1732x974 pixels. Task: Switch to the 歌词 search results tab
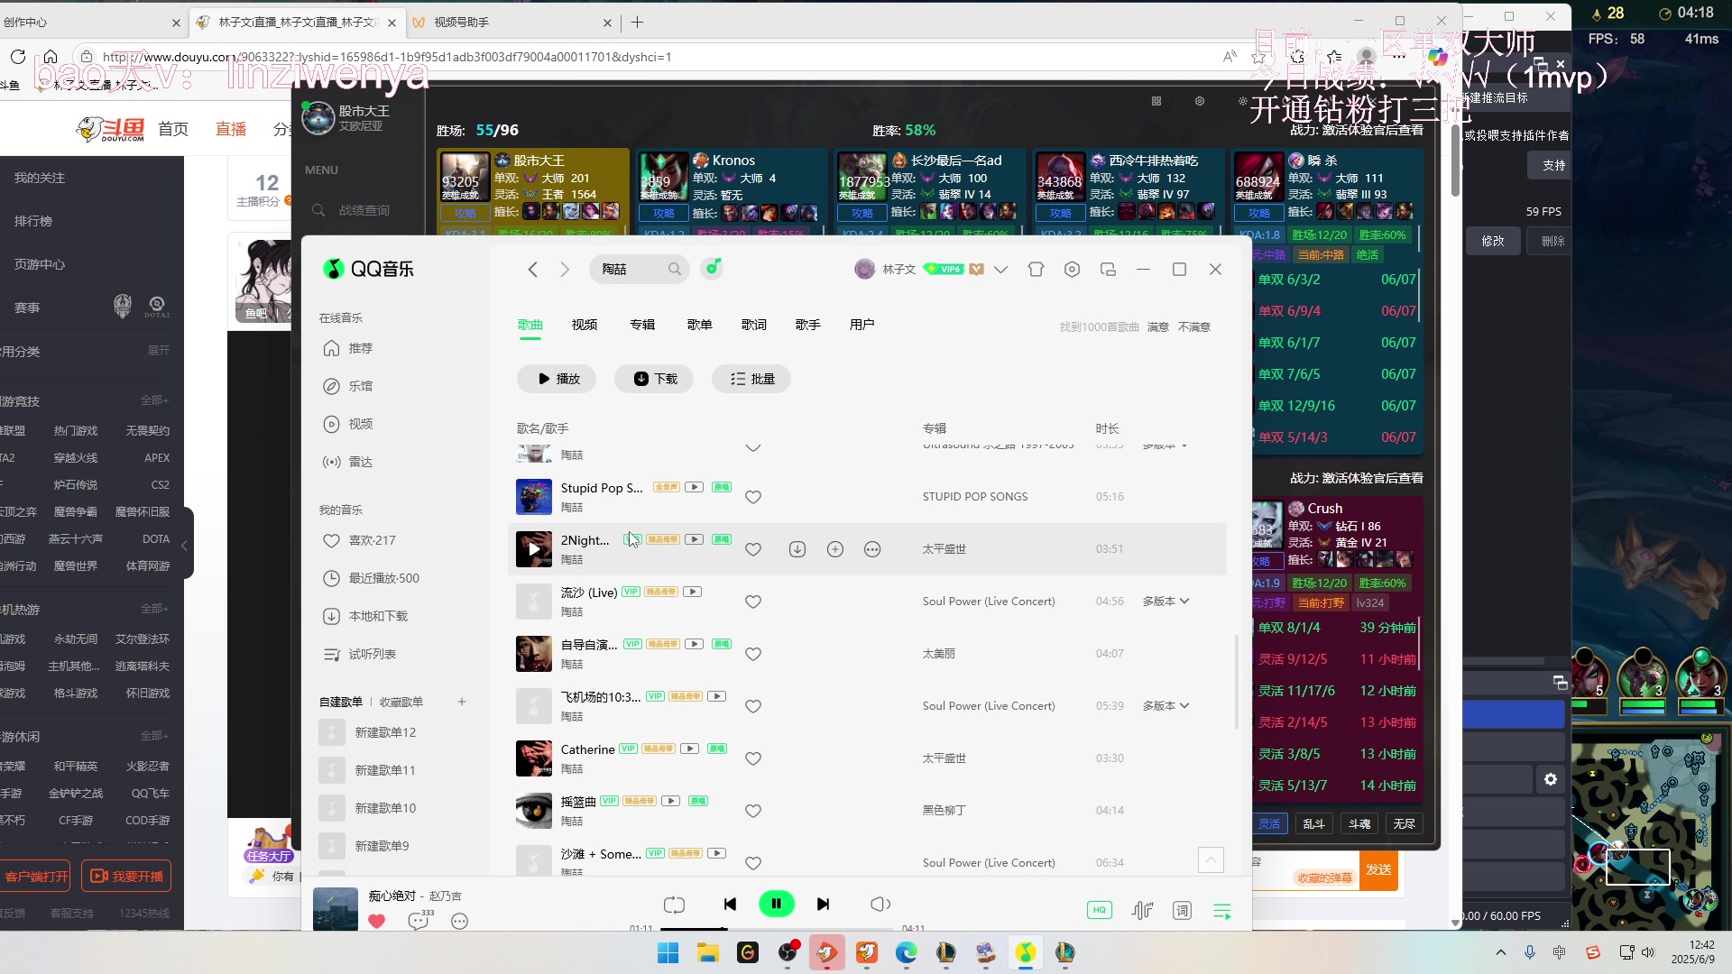[x=754, y=325]
